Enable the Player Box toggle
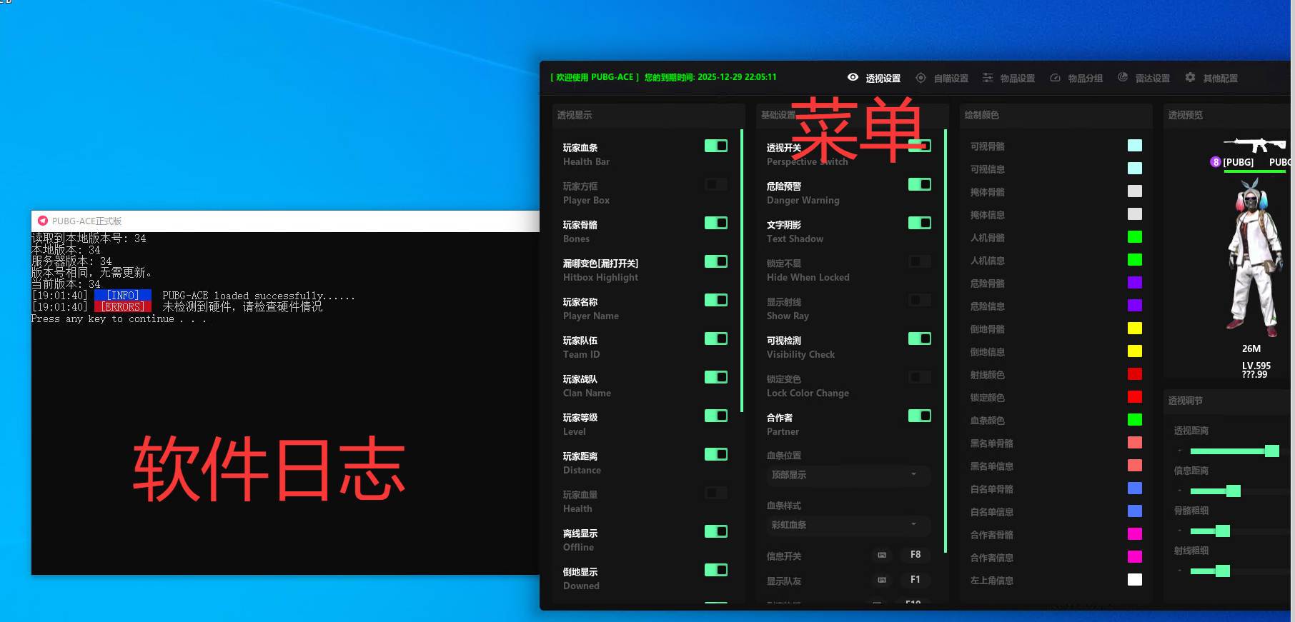1295x622 pixels. click(x=715, y=184)
